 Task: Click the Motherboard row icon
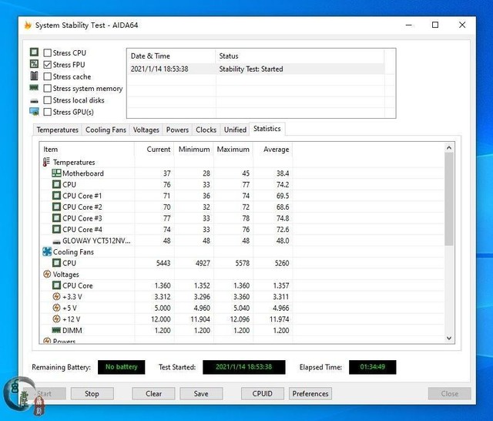pyautogui.click(x=56, y=173)
